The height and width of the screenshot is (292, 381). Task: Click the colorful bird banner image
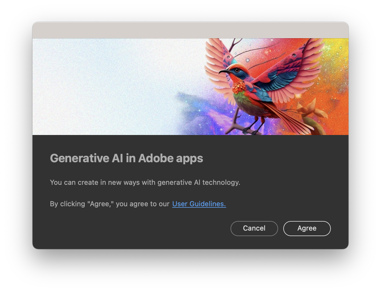click(190, 87)
